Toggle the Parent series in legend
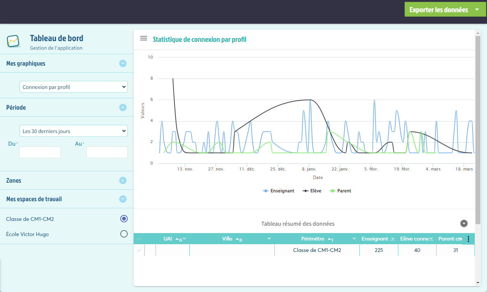This screenshot has width=487, height=292. click(x=340, y=191)
